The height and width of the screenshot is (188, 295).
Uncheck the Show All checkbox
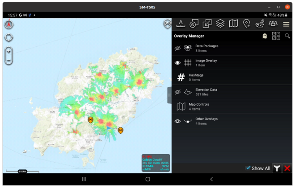click(248, 168)
